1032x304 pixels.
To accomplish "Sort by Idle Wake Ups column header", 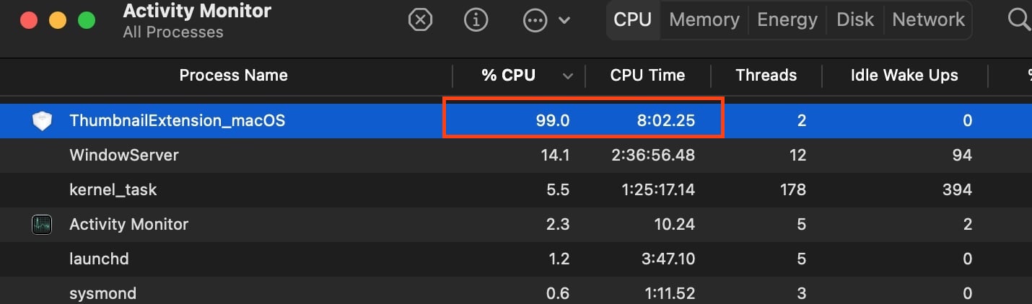I will click(x=904, y=76).
